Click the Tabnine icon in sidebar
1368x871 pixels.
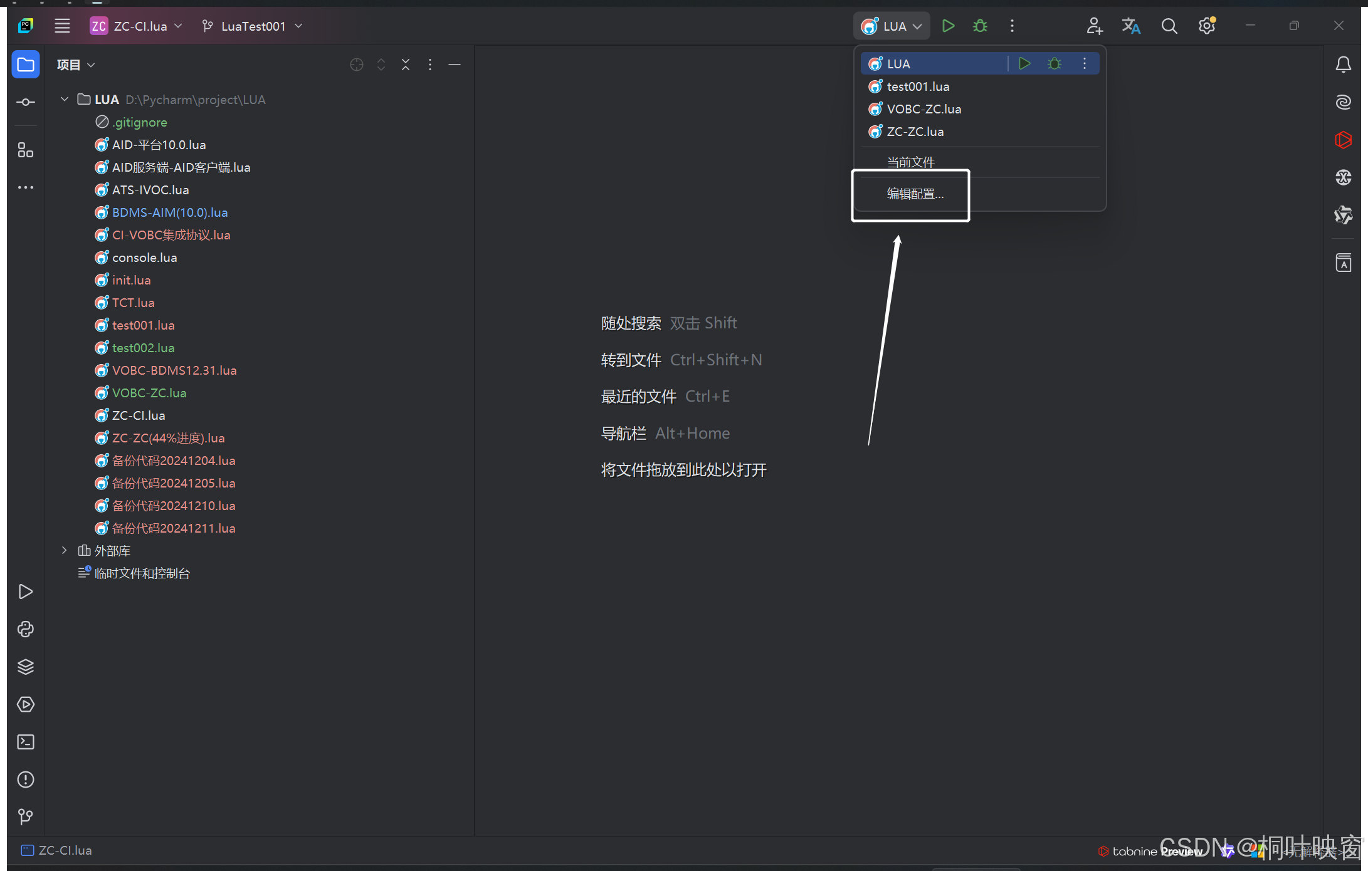(x=1343, y=140)
